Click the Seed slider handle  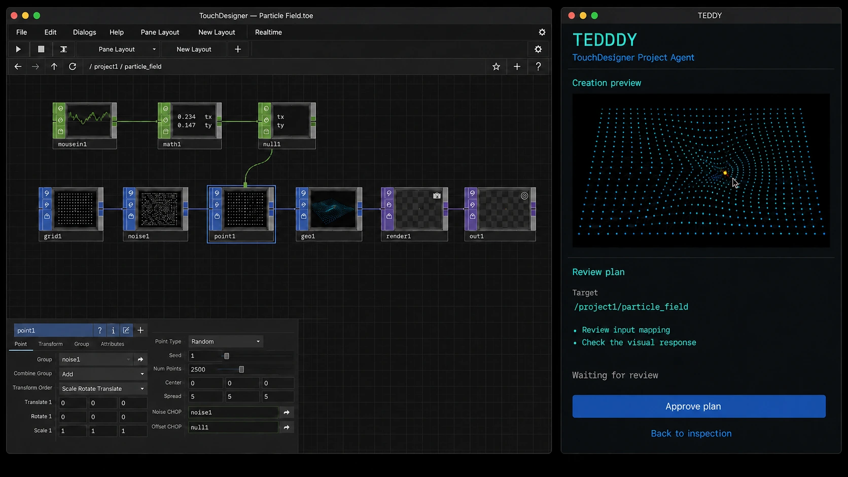pos(227,356)
